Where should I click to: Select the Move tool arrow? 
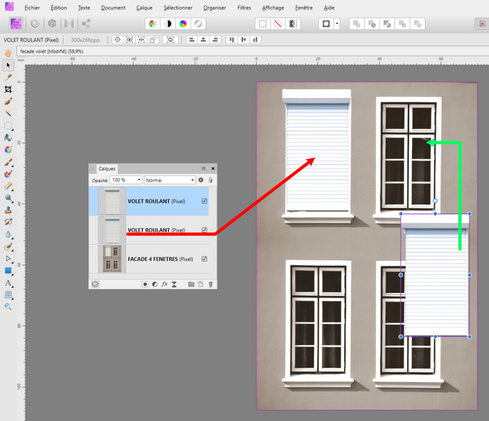[x=8, y=65]
